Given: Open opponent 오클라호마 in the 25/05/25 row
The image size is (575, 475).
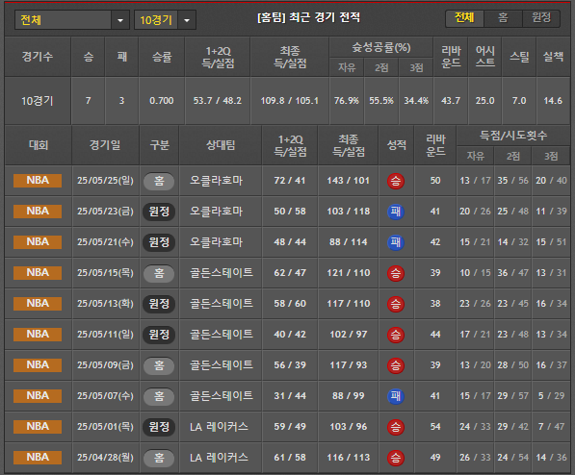Looking at the screenshot, I should click(x=216, y=181).
